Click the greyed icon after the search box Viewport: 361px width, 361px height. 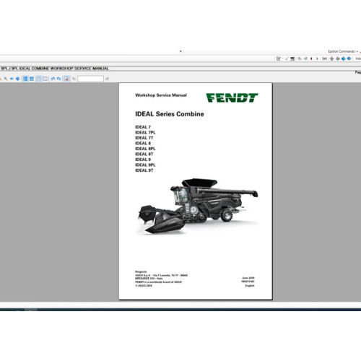tap(107, 79)
